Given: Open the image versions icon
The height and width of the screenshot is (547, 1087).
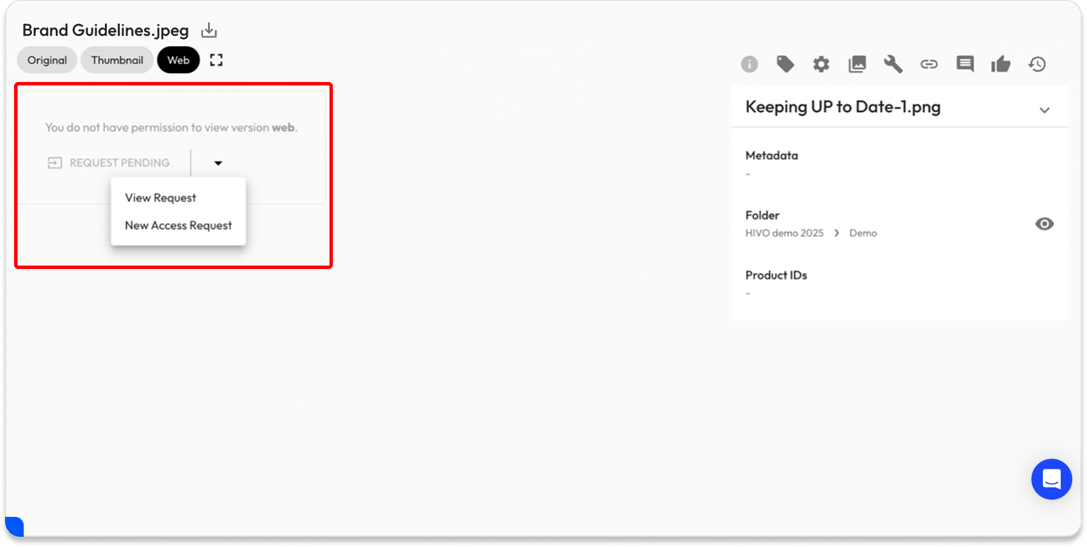Looking at the screenshot, I should tap(857, 64).
